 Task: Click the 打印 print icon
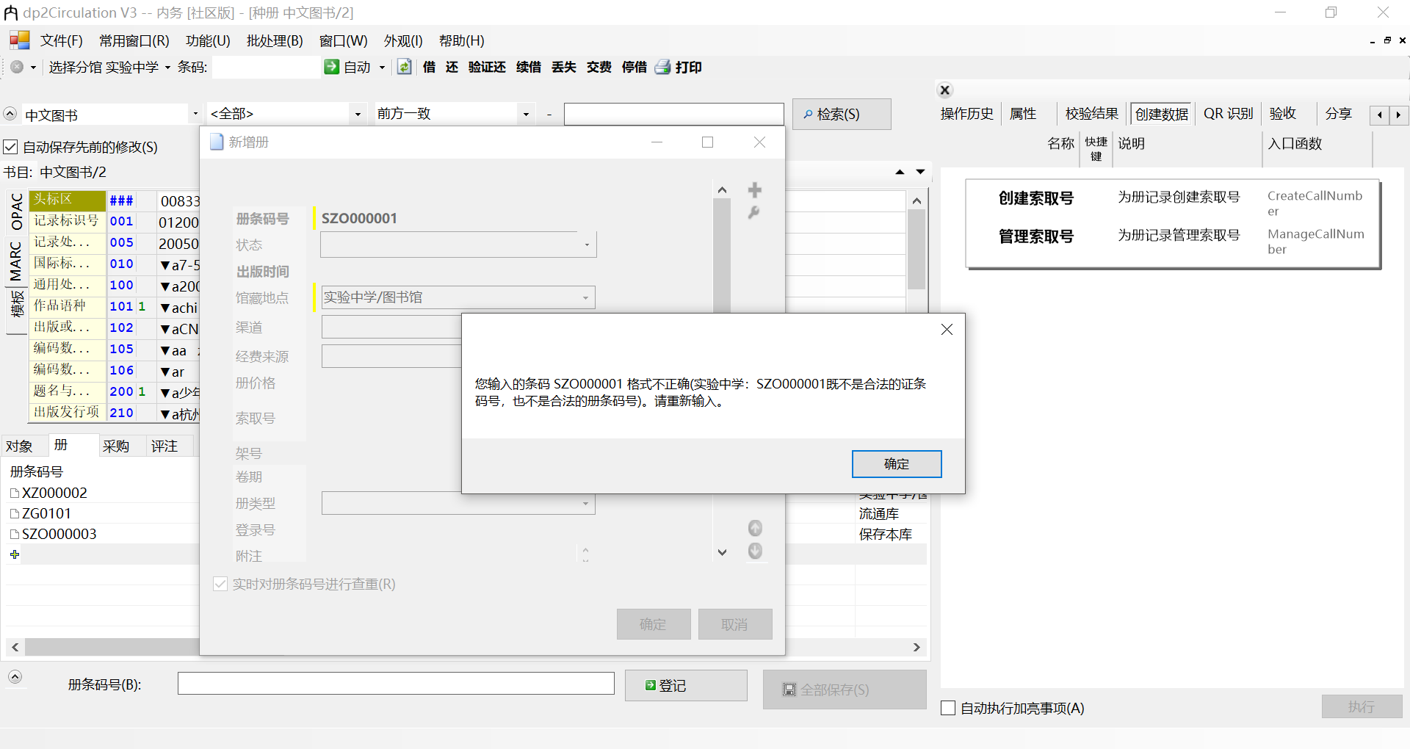(663, 67)
